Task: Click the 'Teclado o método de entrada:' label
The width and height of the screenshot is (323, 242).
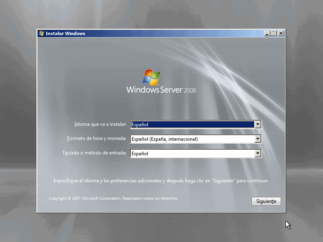Action: (94, 153)
